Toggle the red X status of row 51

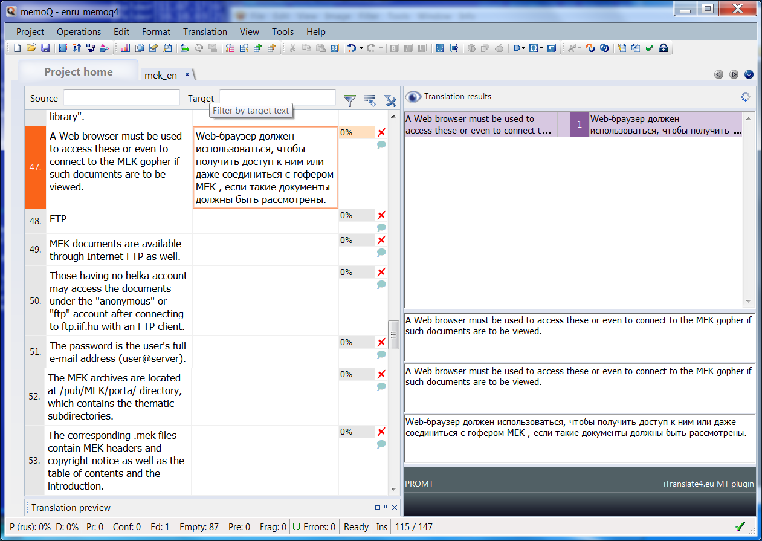[x=381, y=343]
